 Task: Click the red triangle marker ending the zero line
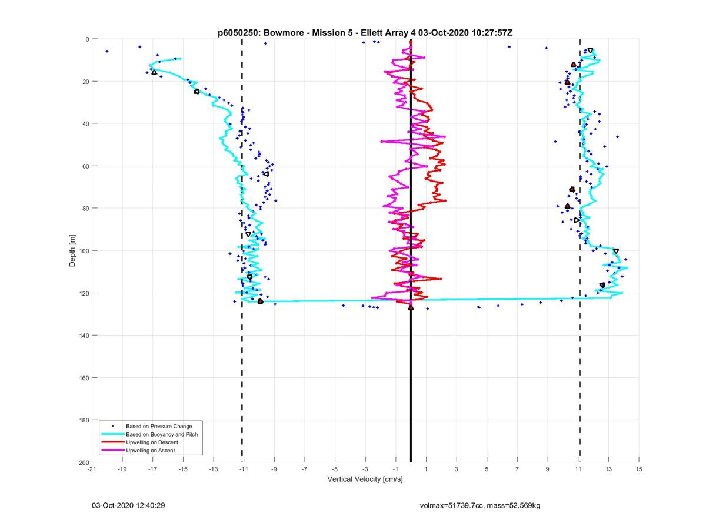tap(411, 307)
